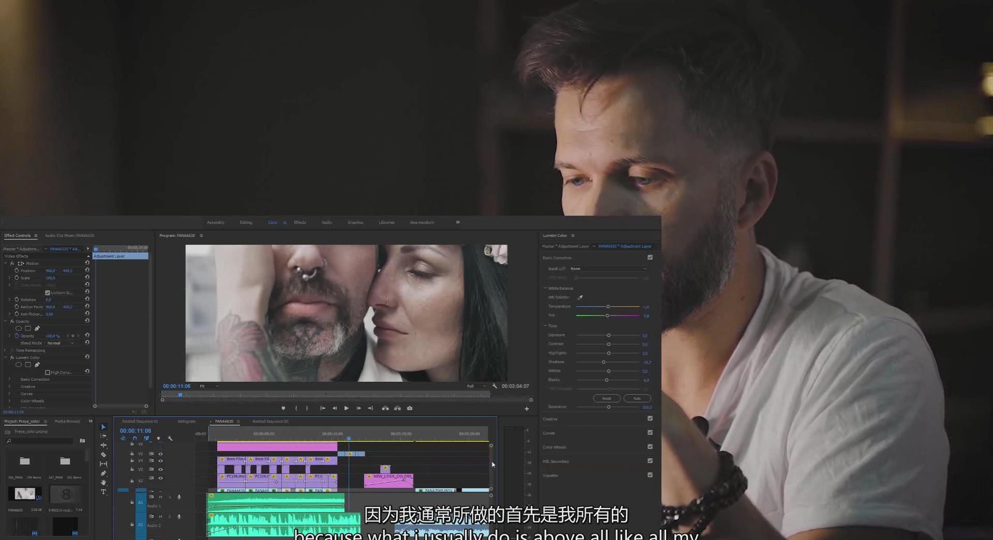Open the Blend Mode Normal dropdown
The image size is (993, 540).
(x=61, y=343)
